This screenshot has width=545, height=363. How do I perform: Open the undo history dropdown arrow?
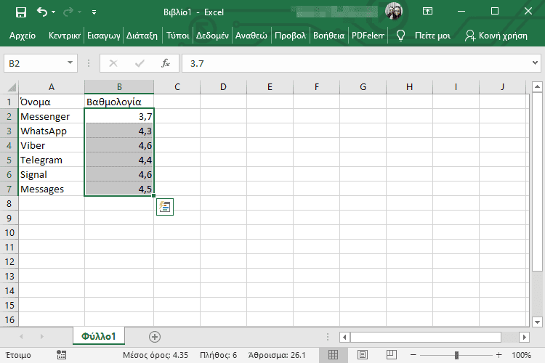(54, 12)
